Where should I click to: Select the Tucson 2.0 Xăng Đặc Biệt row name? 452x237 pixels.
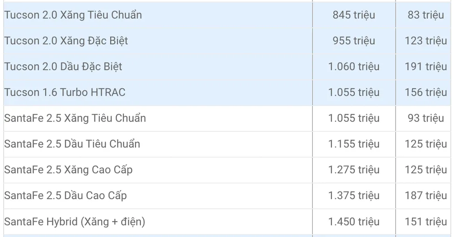coord(66,41)
